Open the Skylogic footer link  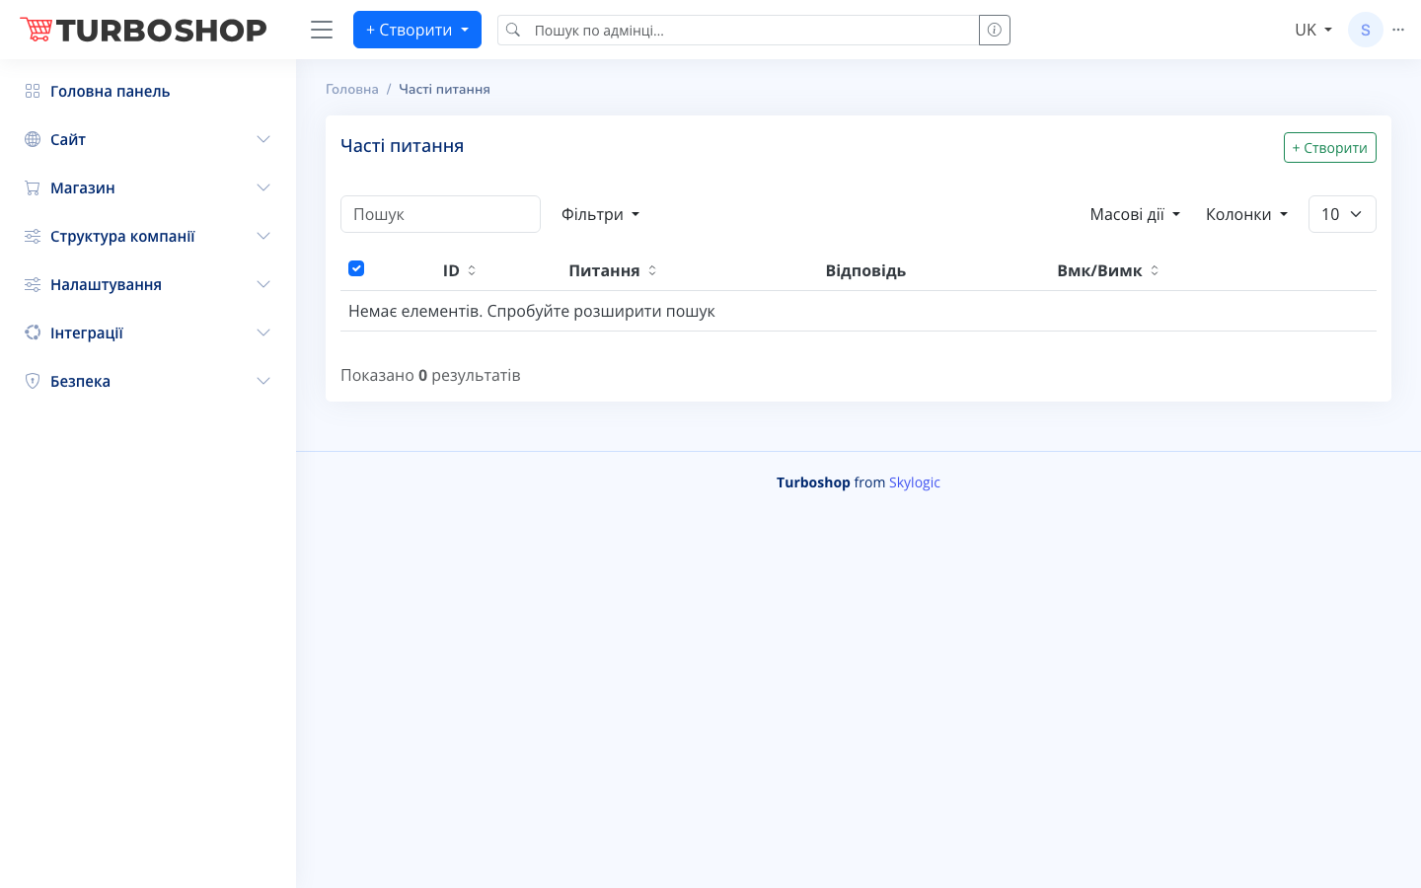click(x=915, y=482)
